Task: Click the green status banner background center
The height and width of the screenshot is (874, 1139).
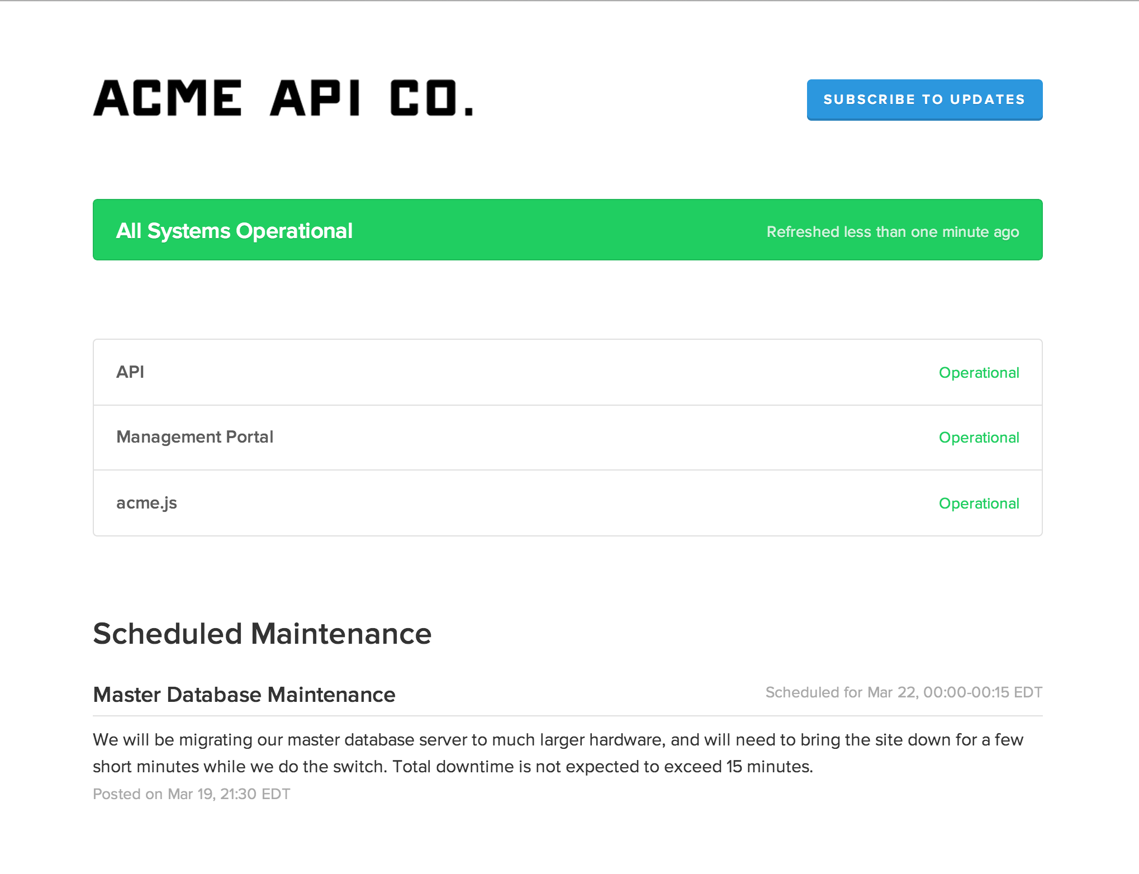Action: coord(559,230)
